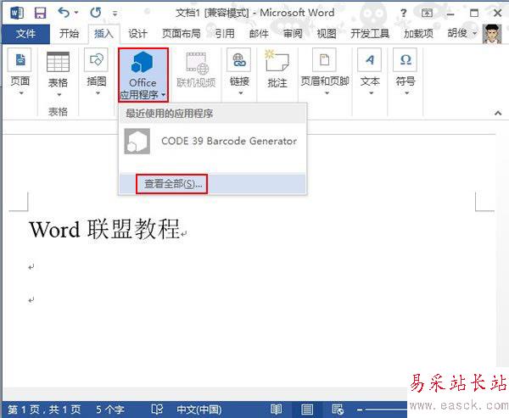The width and height of the screenshot is (509, 418).
Task: Switch to the 开始 tab
Action: coord(70,34)
